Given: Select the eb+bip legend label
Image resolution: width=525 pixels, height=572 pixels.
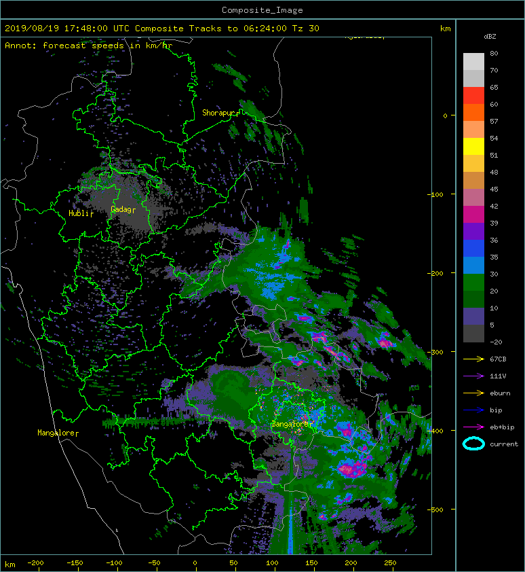Looking at the screenshot, I should [502, 427].
